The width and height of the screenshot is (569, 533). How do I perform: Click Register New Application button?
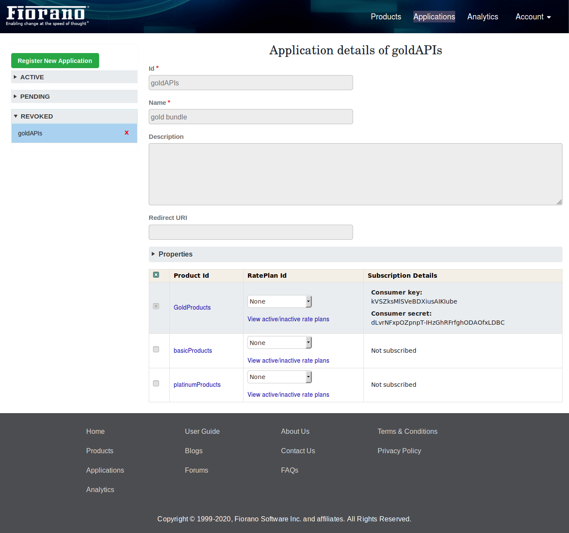coord(55,61)
